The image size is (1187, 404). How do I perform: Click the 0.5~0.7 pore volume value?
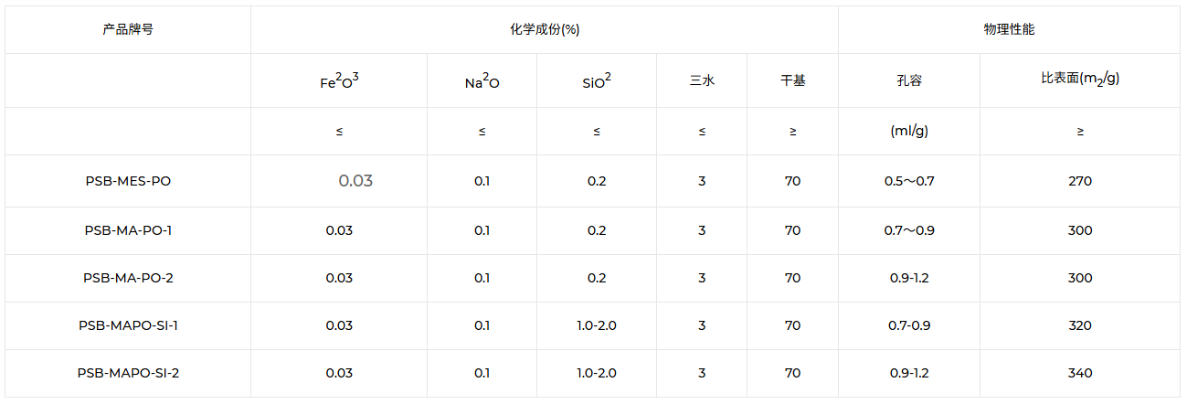909,181
